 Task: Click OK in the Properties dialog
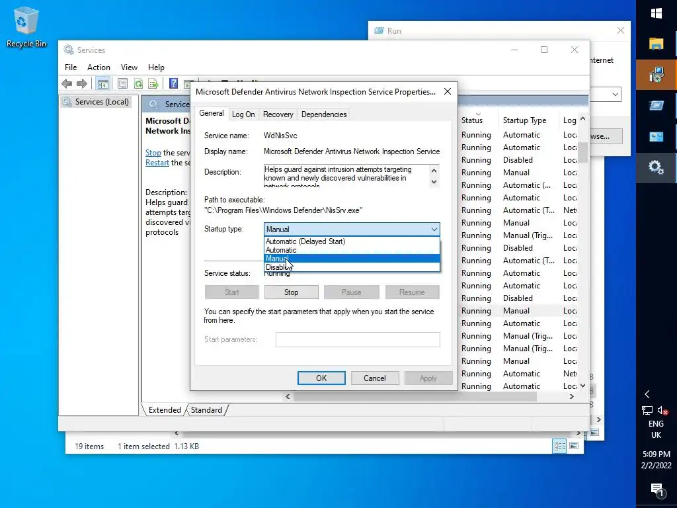click(x=321, y=378)
